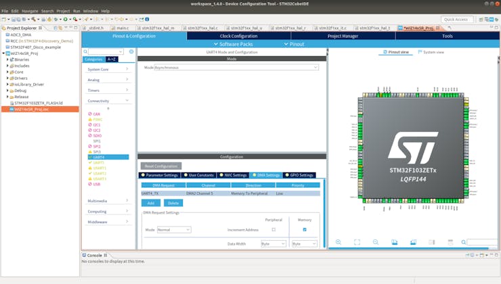
Task: Switch to User Constants tab
Action: point(198,175)
